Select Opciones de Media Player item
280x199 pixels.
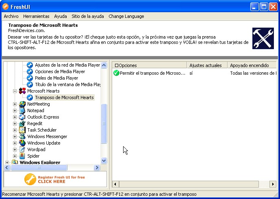[60, 71]
